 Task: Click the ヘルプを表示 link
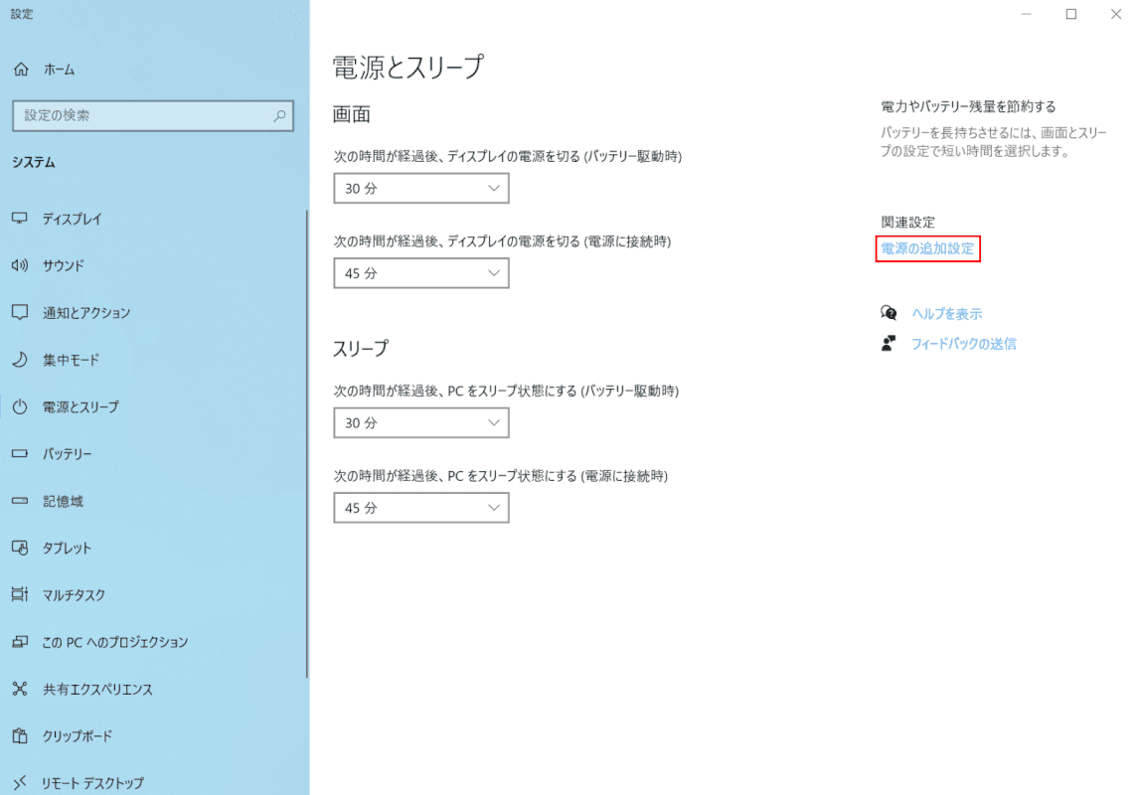coord(947,314)
